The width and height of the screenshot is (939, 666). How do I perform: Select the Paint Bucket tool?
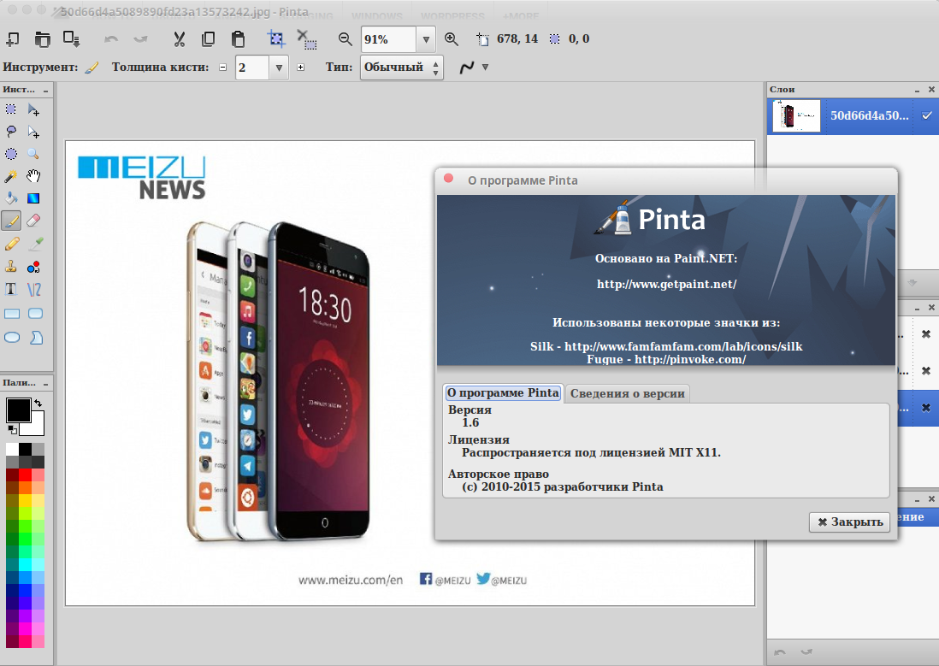[x=11, y=198]
